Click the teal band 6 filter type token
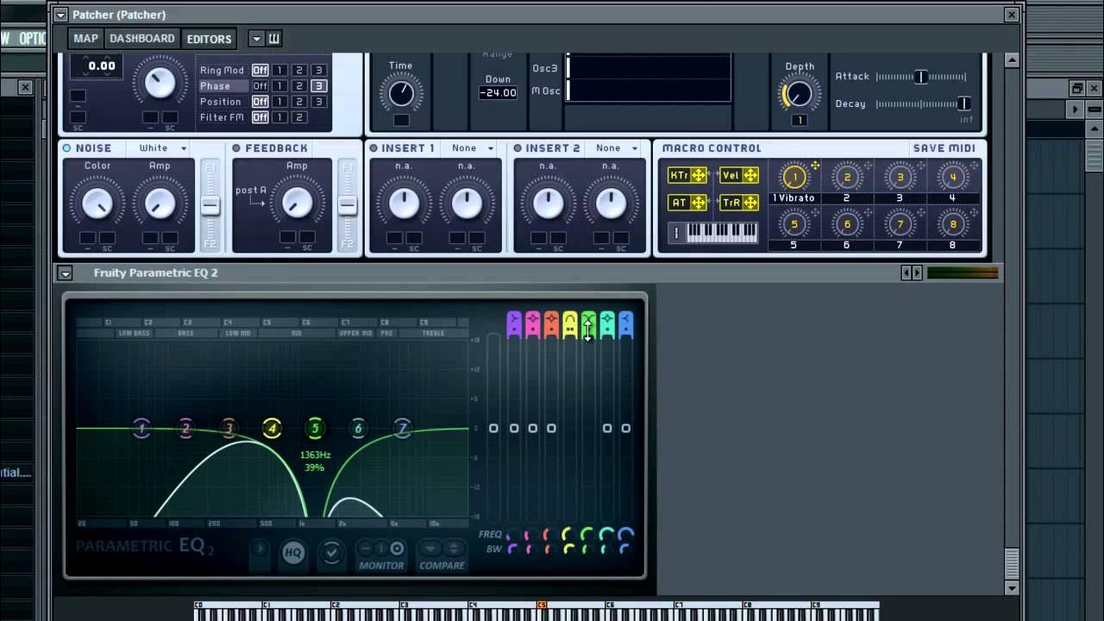Viewport: 1104px width, 621px height. tap(607, 324)
